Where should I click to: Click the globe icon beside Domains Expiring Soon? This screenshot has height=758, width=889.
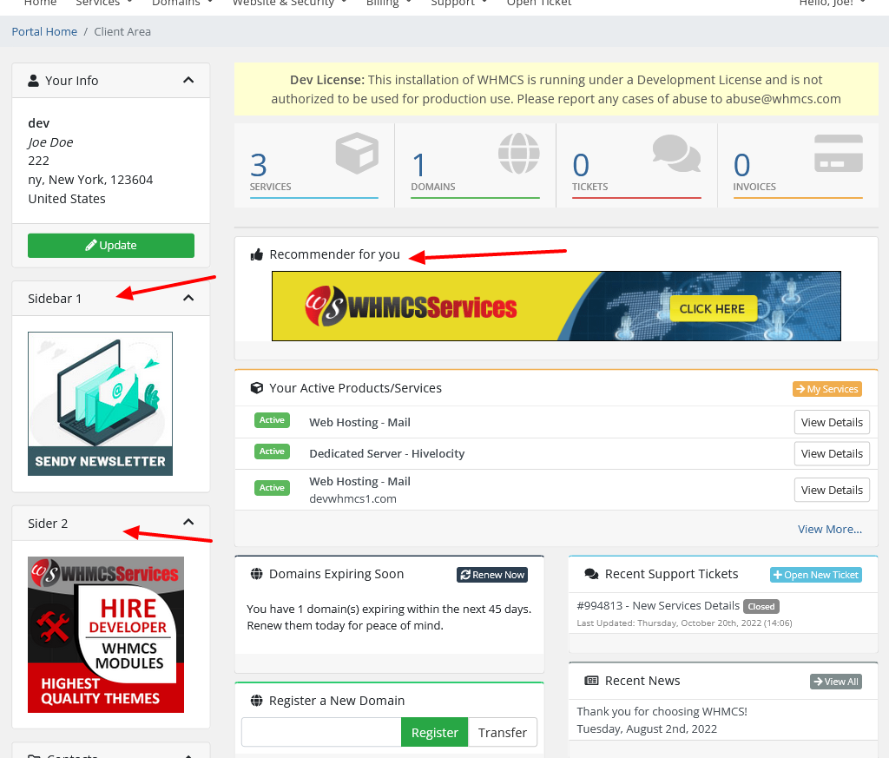pos(257,574)
